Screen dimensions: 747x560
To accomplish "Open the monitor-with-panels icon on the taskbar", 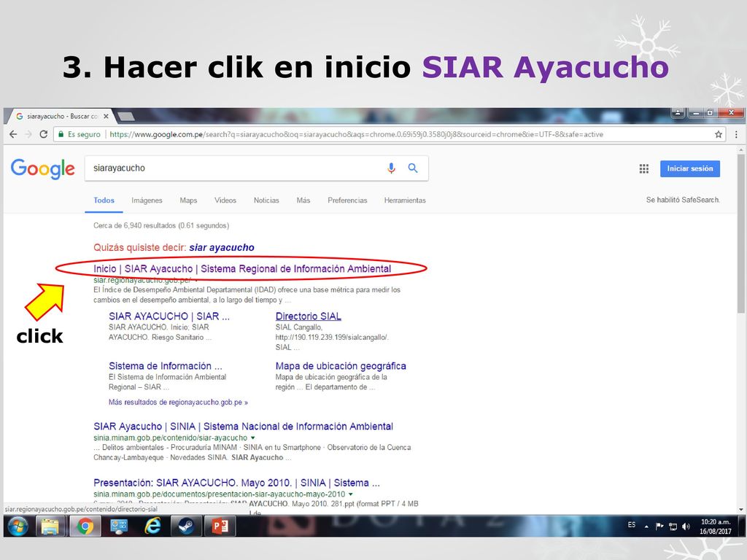I will pos(119,526).
